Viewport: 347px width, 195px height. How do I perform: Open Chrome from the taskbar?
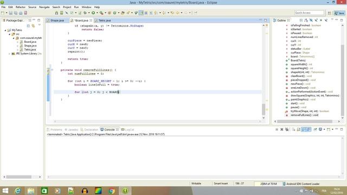pyautogui.click(x=112, y=191)
